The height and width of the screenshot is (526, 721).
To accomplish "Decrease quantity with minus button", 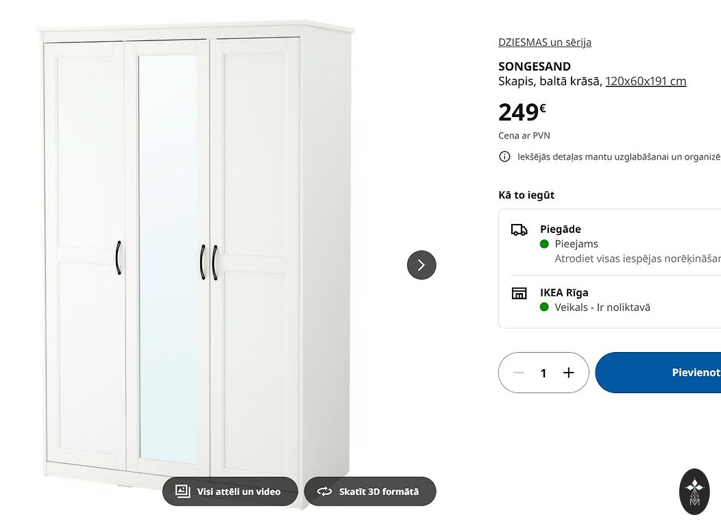I will coord(518,373).
